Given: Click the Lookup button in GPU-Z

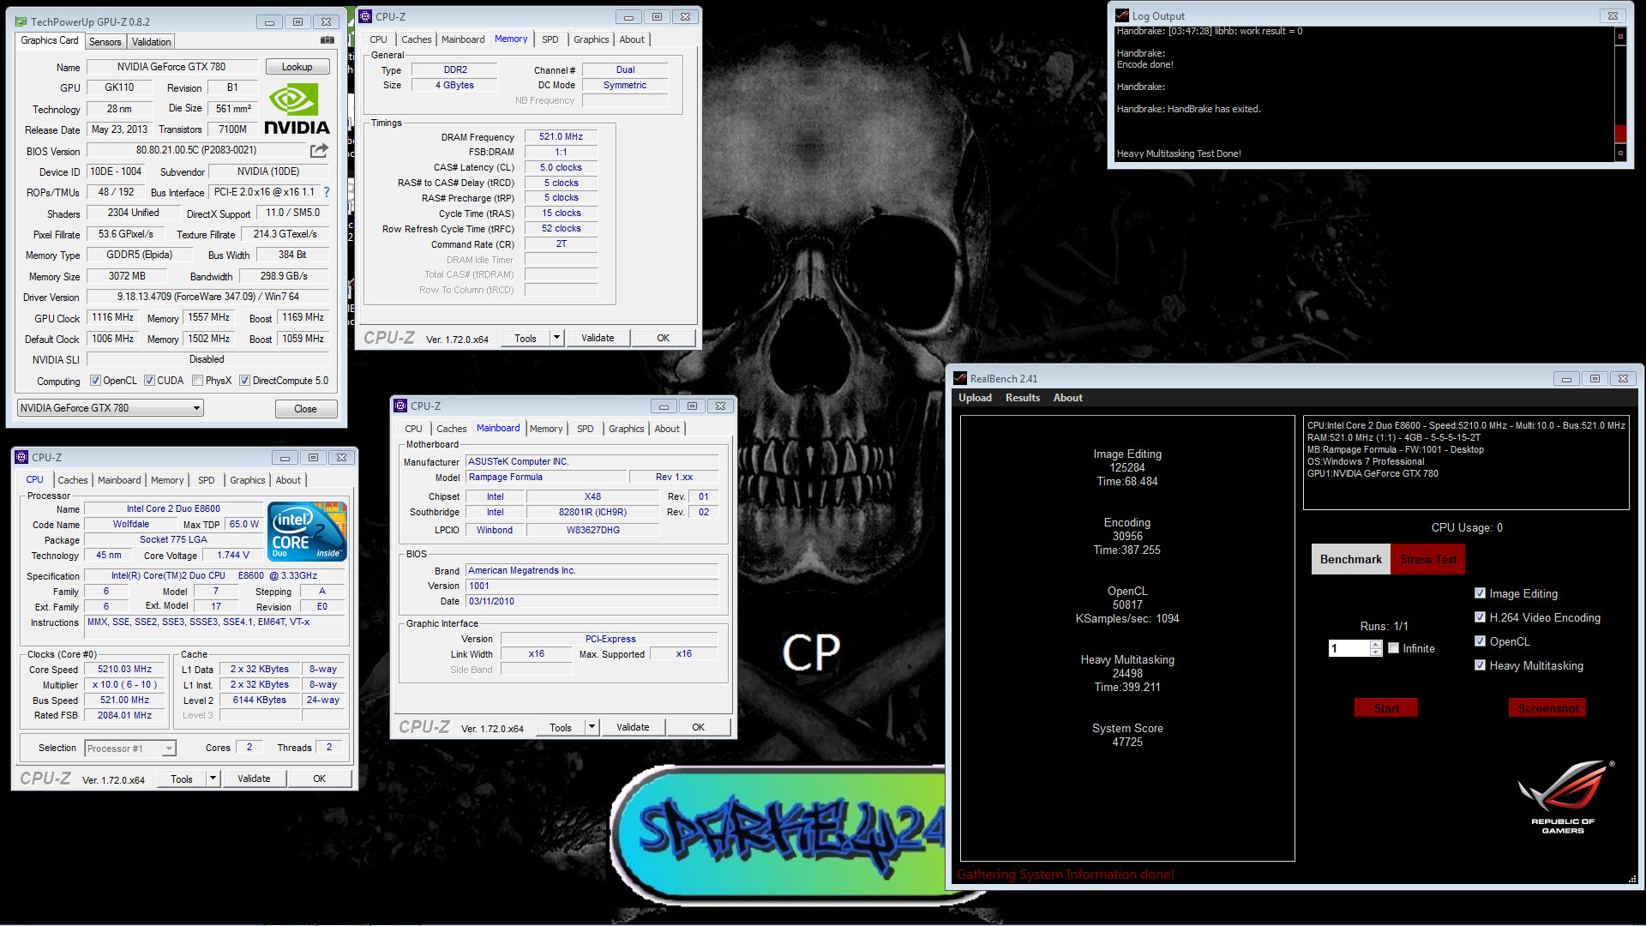Looking at the screenshot, I should 297,67.
